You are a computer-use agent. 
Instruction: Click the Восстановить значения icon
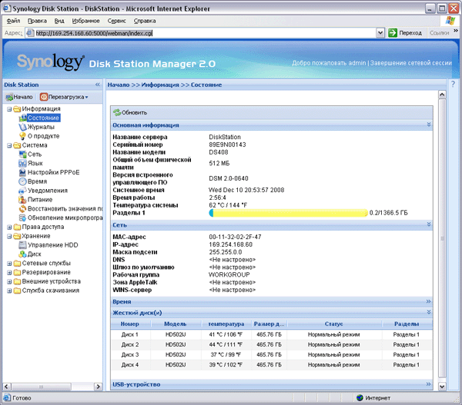(22, 209)
